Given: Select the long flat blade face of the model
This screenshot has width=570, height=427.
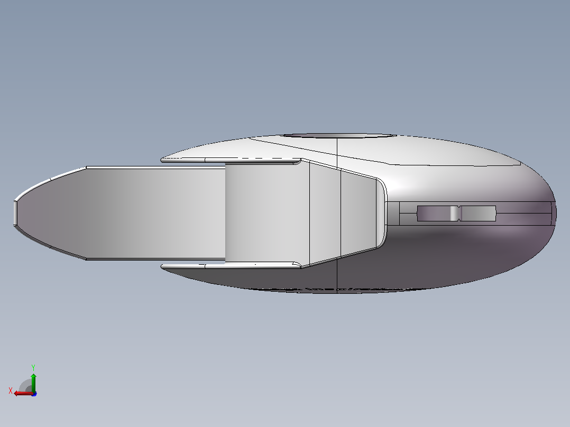Looking at the screenshot, I should tap(120, 213).
